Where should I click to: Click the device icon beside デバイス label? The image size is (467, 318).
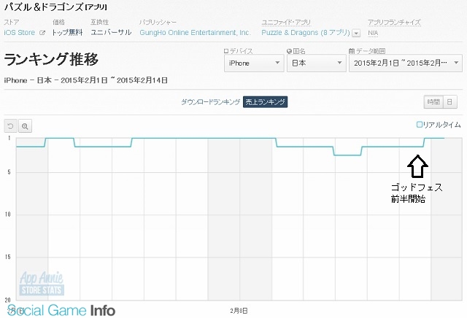[x=225, y=50]
